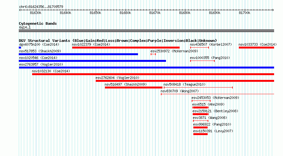283x156 pixels.
Task: Open esv2762604 (Vogler2010) variant label
Action: (118, 78)
